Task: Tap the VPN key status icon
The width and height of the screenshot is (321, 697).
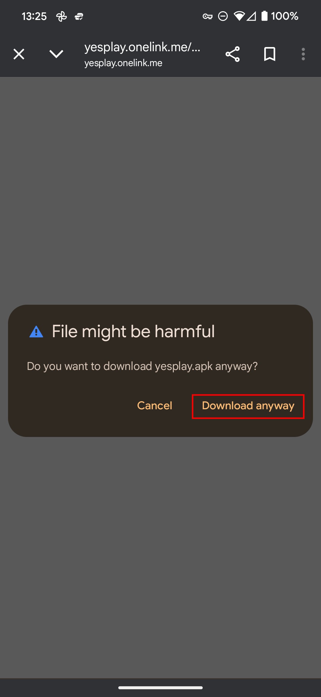Action: [207, 16]
